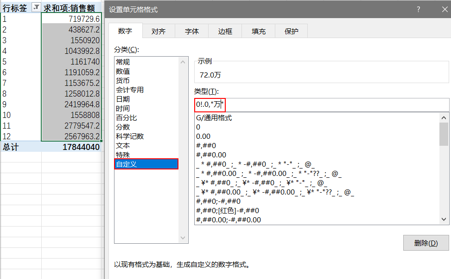Click the category list scroll up arrow
Viewport: 451px width, 279px height.
(x=183, y=62)
